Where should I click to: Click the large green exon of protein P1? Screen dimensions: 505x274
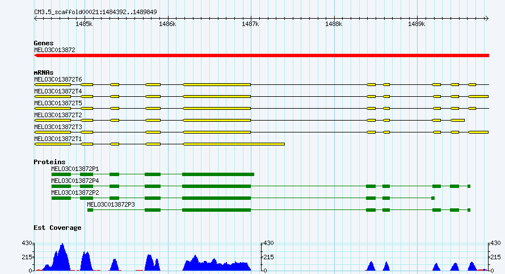tap(218, 174)
